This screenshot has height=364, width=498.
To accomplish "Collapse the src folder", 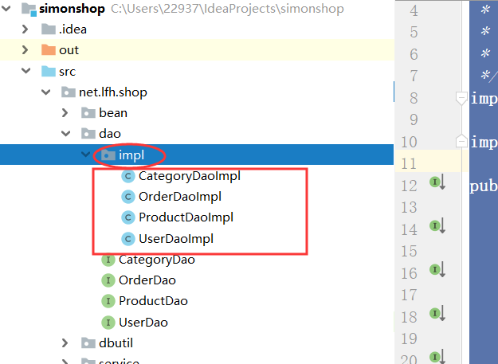I will click(x=25, y=71).
